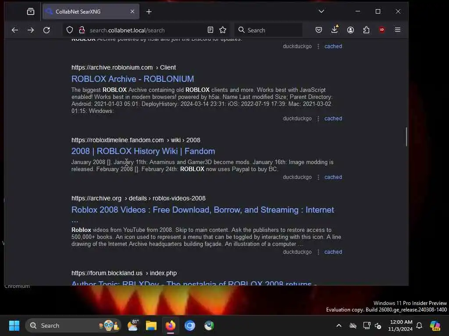The height and width of the screenshot is (336, 449).
Task: Click the Firefox search box
Action: tap(268, 30)
